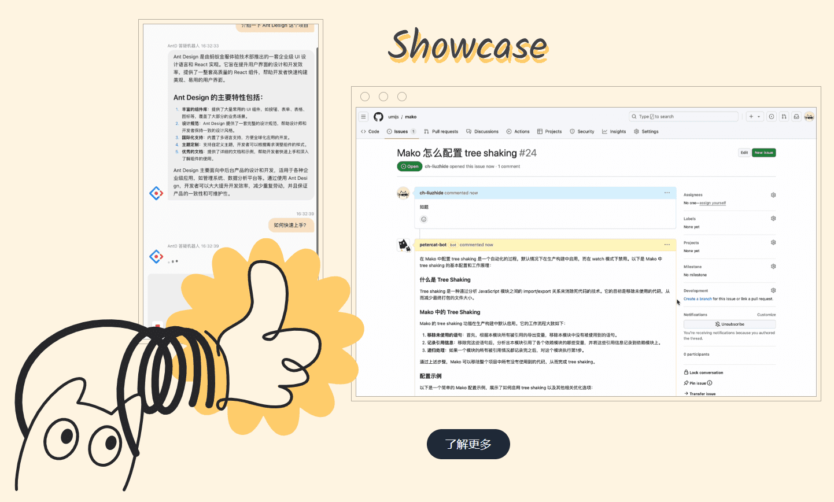Click the pull requests icon in header
This screenshot has width=834, height=502.
click(x=784, y=117)
